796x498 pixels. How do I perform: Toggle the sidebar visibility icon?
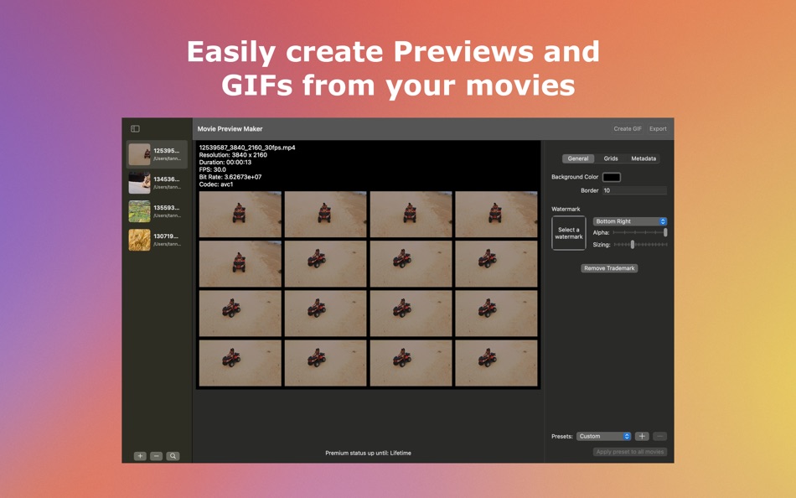coord(137,128)
